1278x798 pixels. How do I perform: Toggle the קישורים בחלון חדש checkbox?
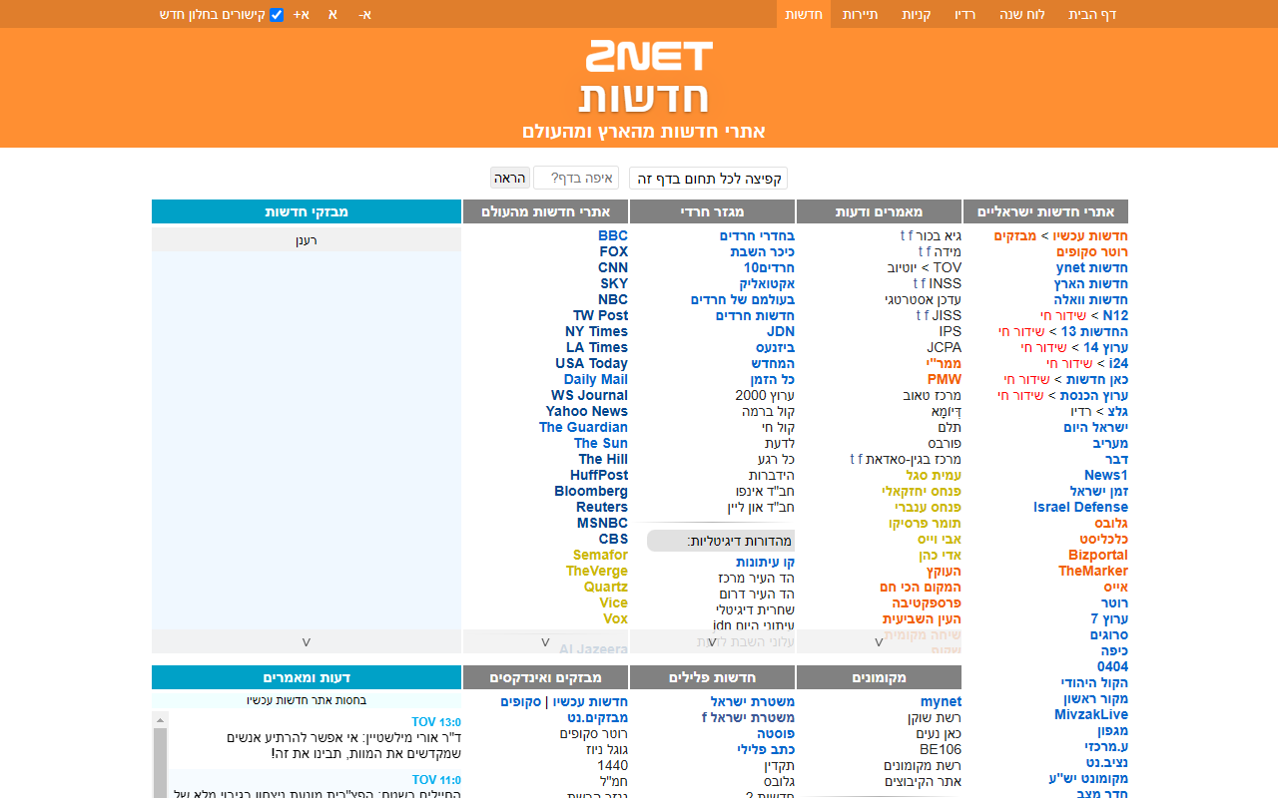tap(277, 15)
